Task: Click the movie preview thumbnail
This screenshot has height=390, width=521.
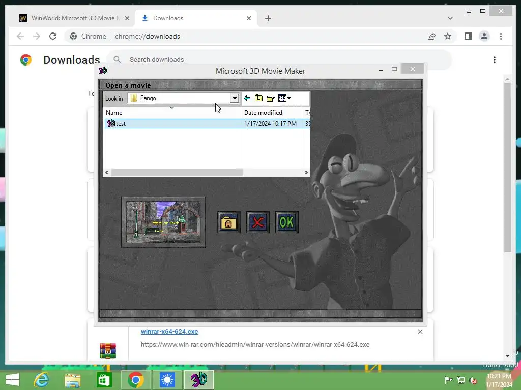Action: click(163, 222)
